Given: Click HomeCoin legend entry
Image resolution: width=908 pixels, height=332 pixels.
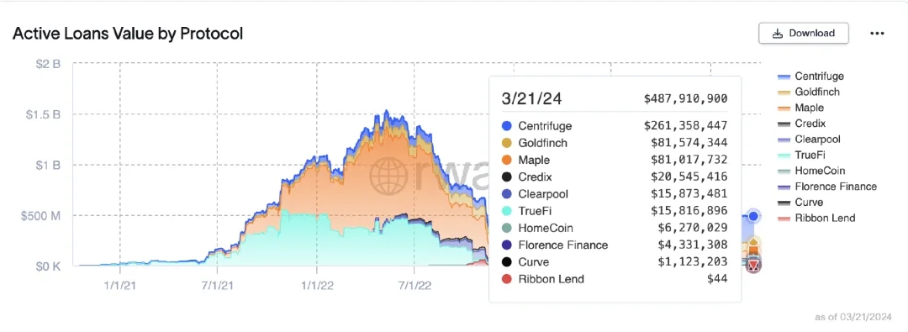Looking at the screenshot, I should (811, 171).
